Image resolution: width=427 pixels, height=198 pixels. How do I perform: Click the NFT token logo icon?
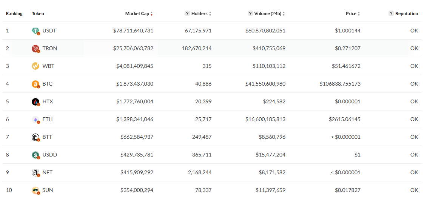click(35, 173)
